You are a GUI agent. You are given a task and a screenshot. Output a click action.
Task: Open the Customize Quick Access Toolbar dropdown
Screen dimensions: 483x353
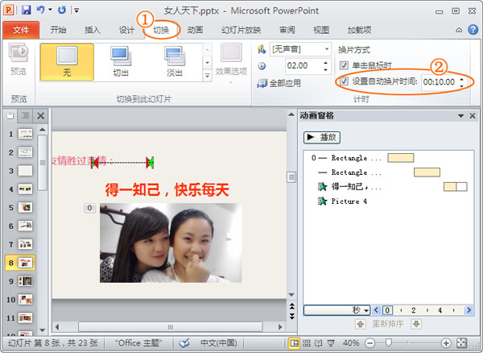[76, 10]
